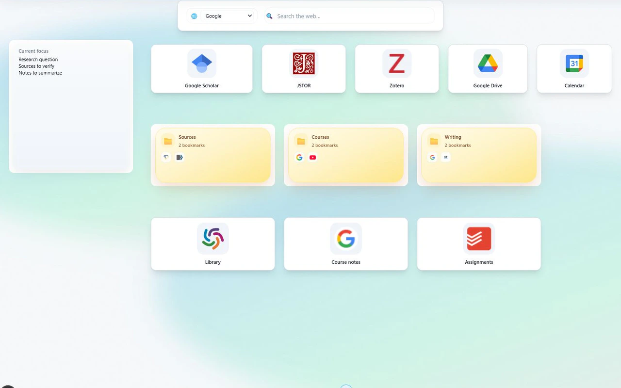Open the second bookmark favicon in Sources
Viewport: 621px width, 388px height.
coord(180,157)
